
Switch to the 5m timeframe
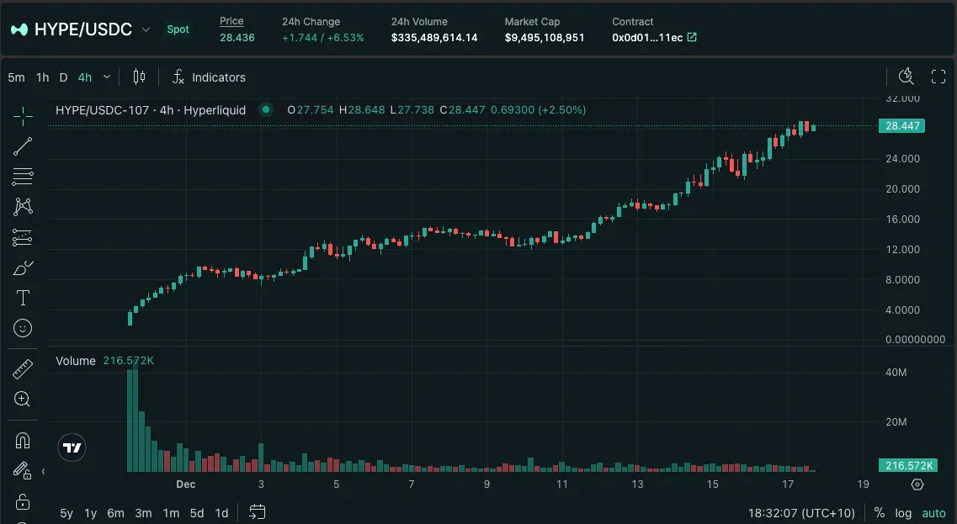pos(17,77)
